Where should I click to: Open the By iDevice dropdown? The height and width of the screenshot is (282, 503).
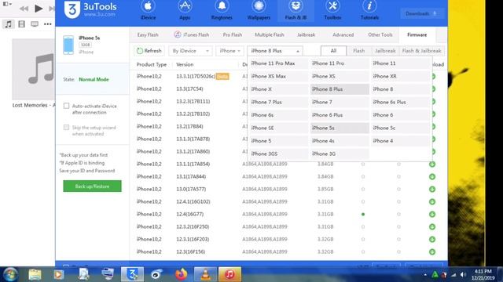point(190,51)
